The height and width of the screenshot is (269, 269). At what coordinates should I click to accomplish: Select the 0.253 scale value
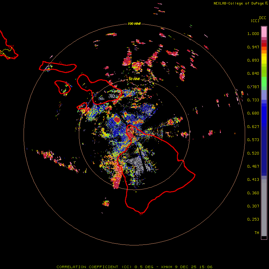253,219
